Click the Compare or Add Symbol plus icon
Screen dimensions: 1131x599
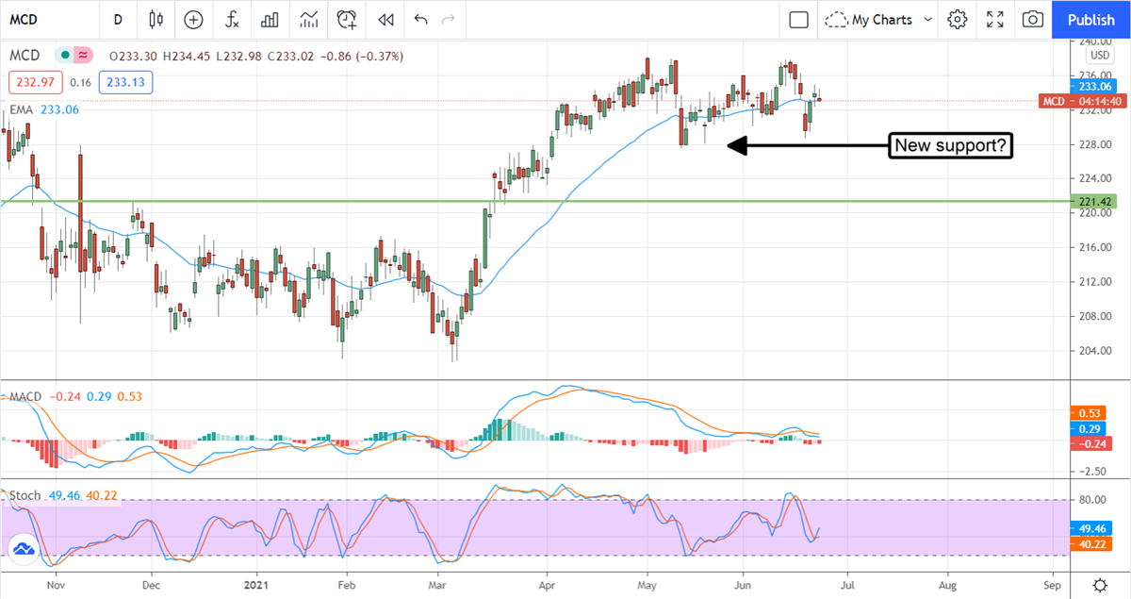[x=193, y=19]
